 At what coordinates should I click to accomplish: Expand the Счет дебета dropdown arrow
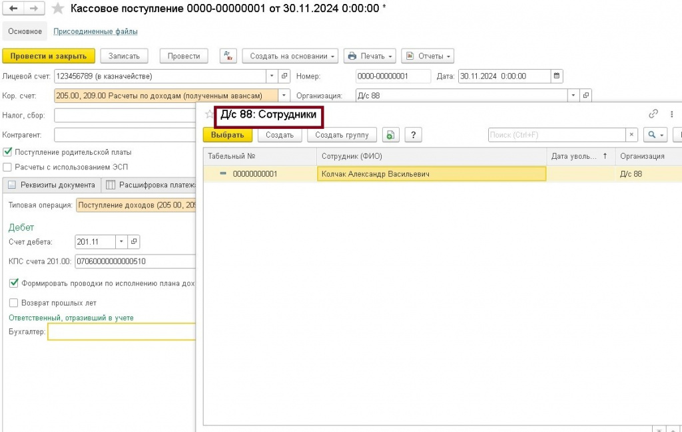121,241
